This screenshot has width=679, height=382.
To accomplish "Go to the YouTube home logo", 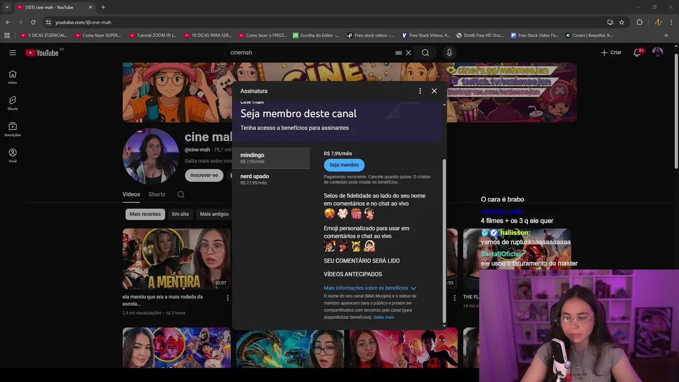I will (x=42, y=53).
